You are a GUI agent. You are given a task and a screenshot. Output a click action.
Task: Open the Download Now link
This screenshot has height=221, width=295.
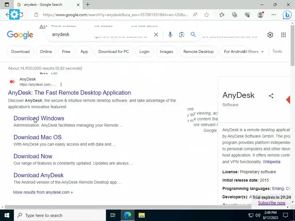[x=33, y=156]
